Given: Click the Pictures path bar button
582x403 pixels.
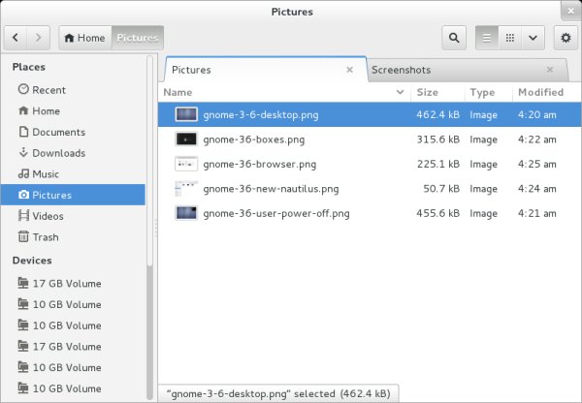Looking at the screenshot, I should point(138,38).
